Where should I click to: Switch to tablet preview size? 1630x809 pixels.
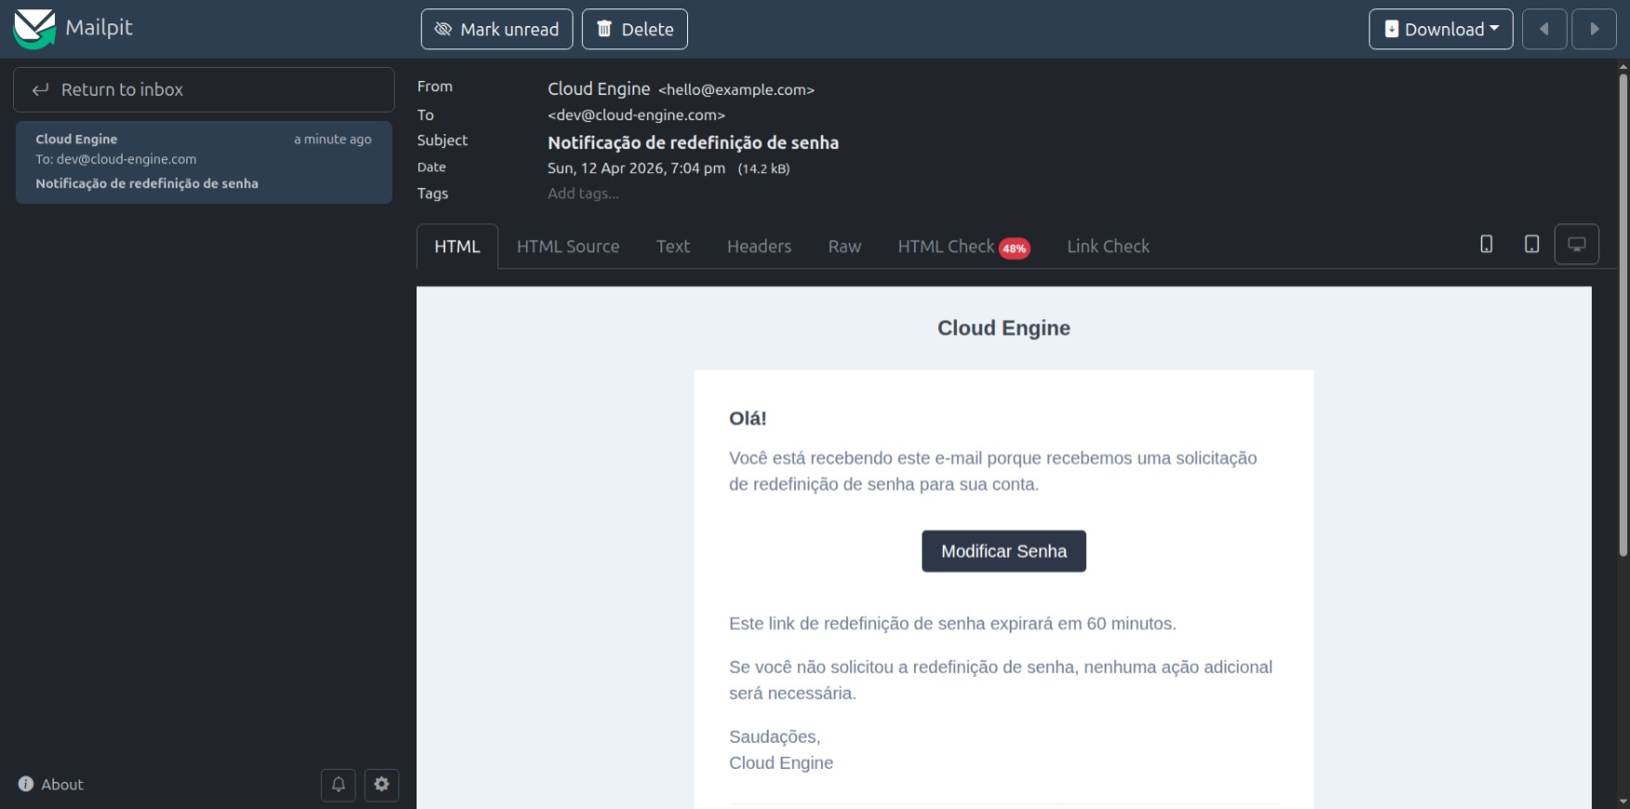pyautogui.click(x=1532, y=245)
